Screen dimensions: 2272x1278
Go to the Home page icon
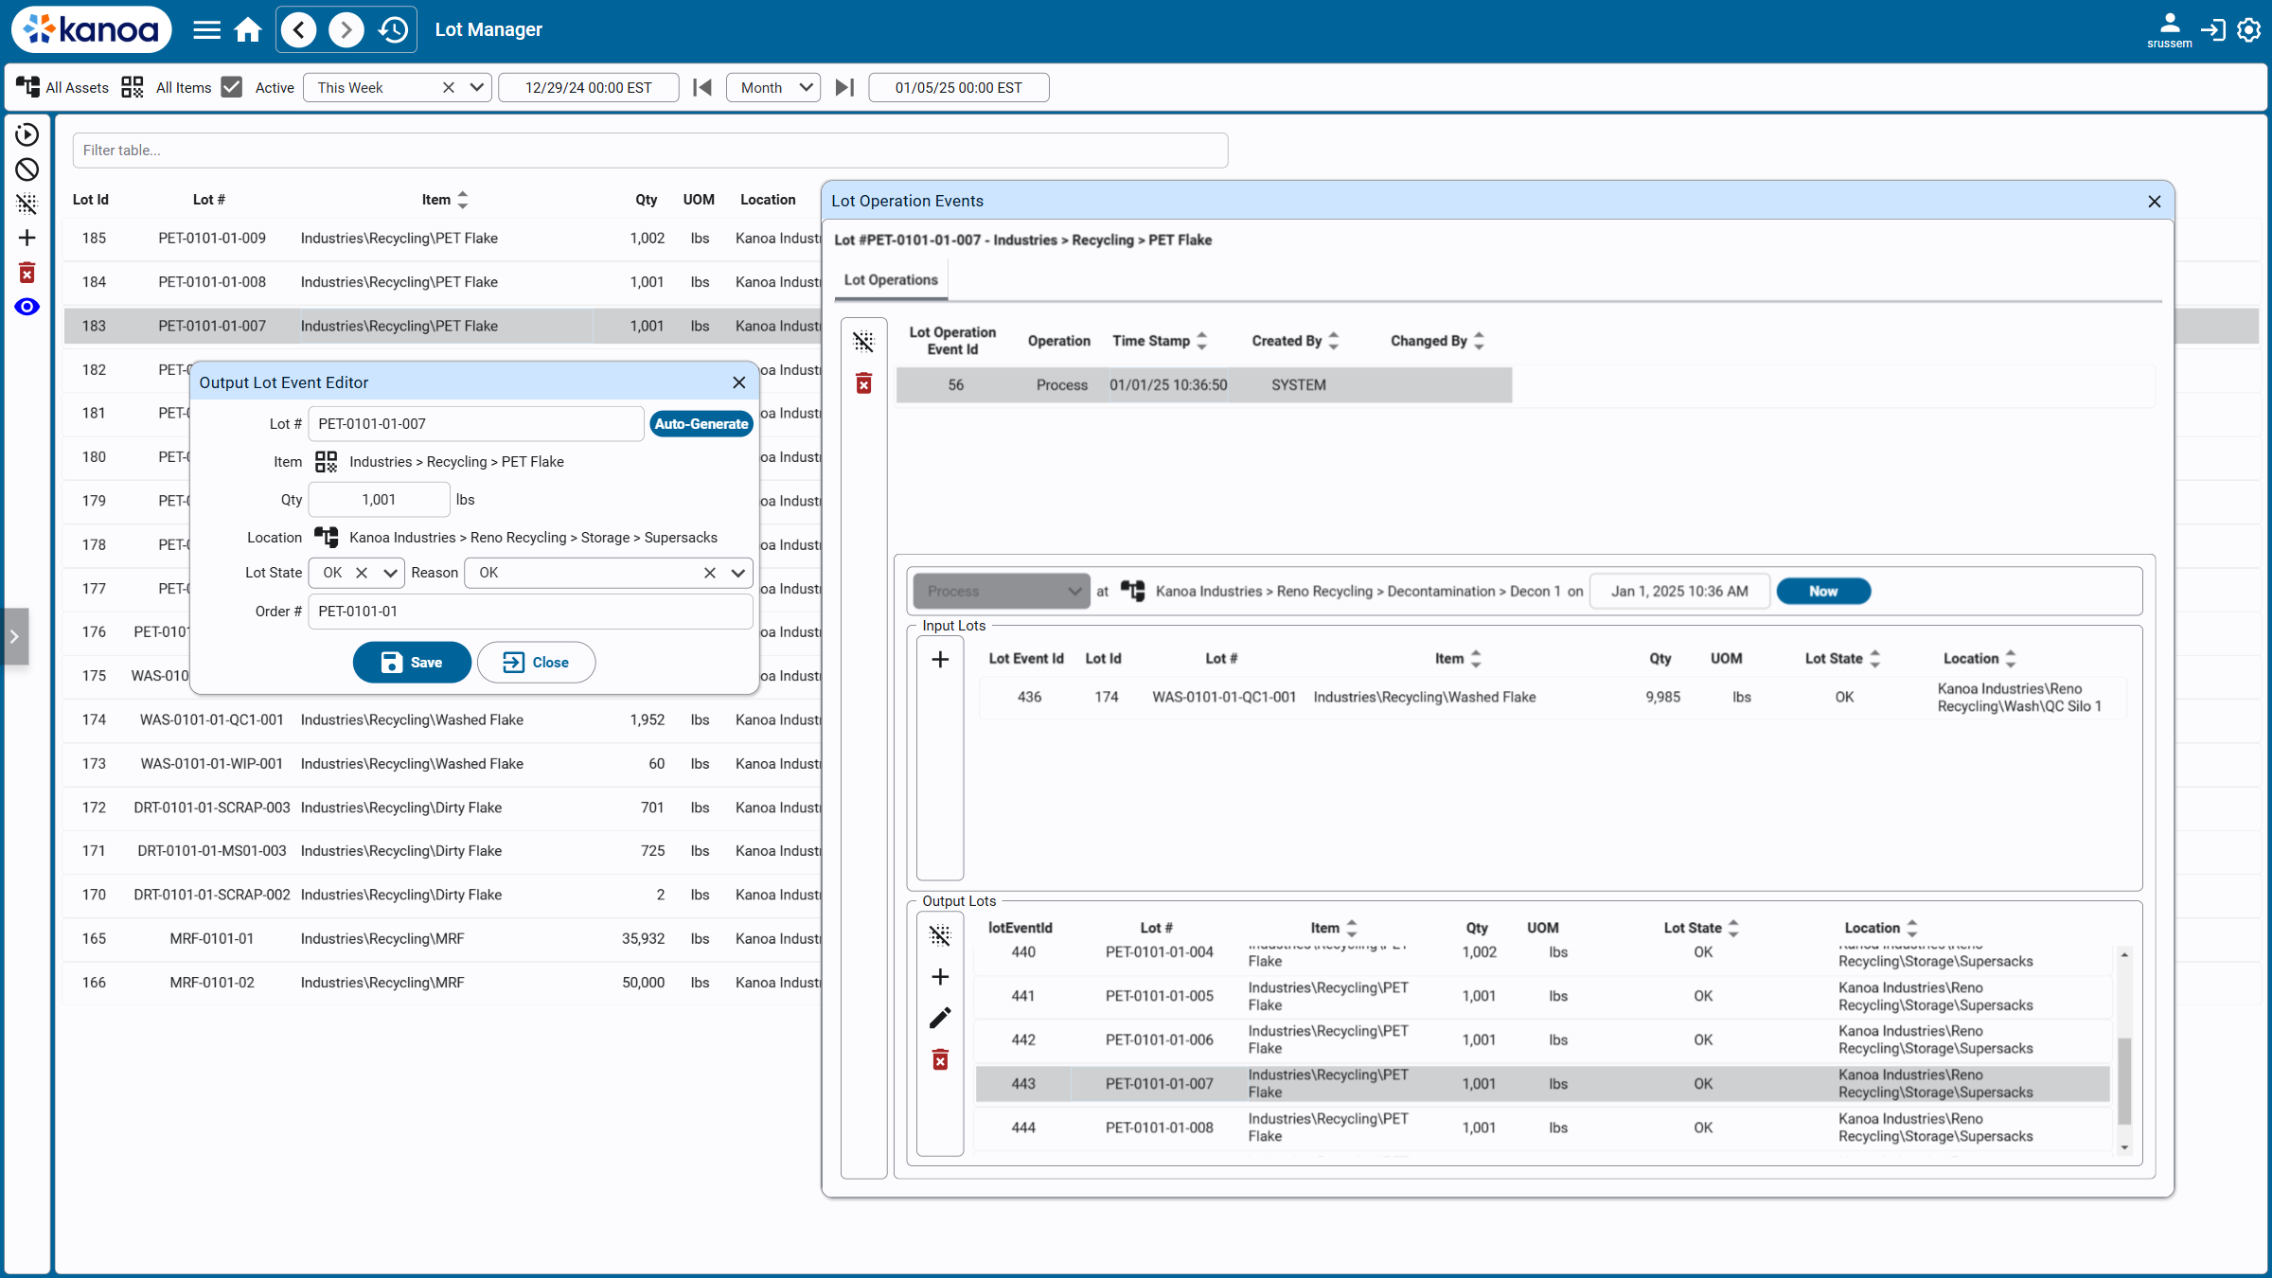point(248,29)
